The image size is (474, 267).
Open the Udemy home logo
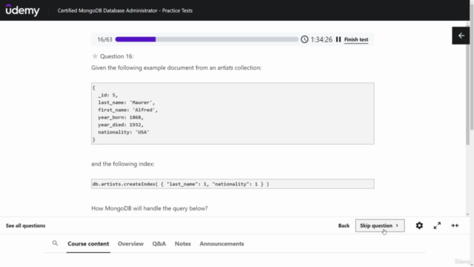(22, 10)
